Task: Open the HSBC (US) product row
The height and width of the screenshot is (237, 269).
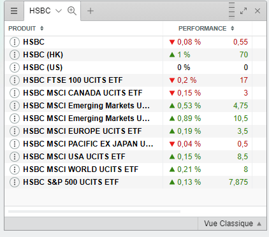Action: [135, 68]
